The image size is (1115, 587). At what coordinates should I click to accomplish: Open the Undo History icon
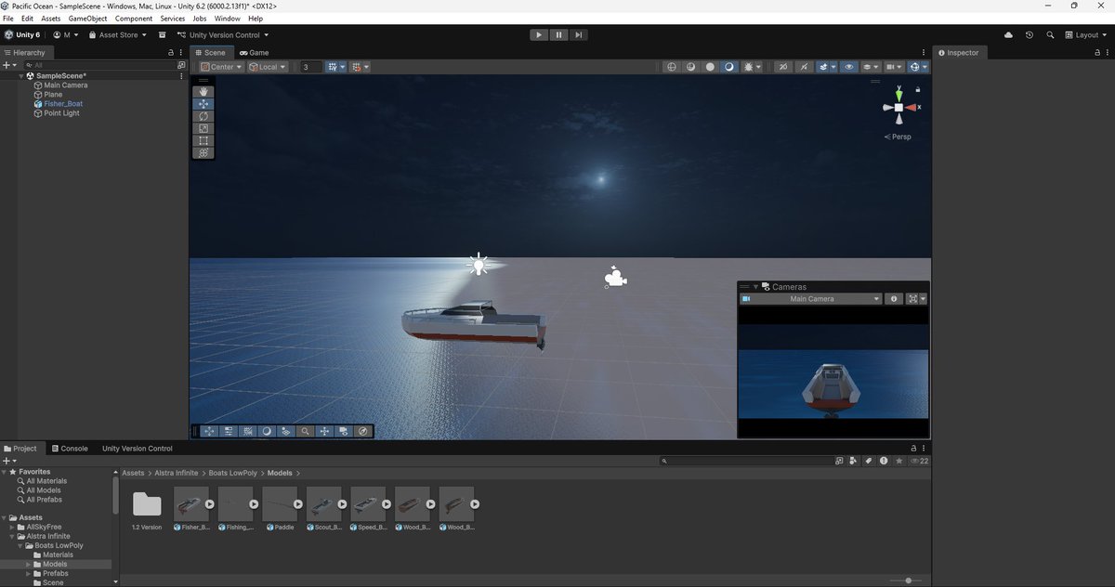(x=1029, y=34)
